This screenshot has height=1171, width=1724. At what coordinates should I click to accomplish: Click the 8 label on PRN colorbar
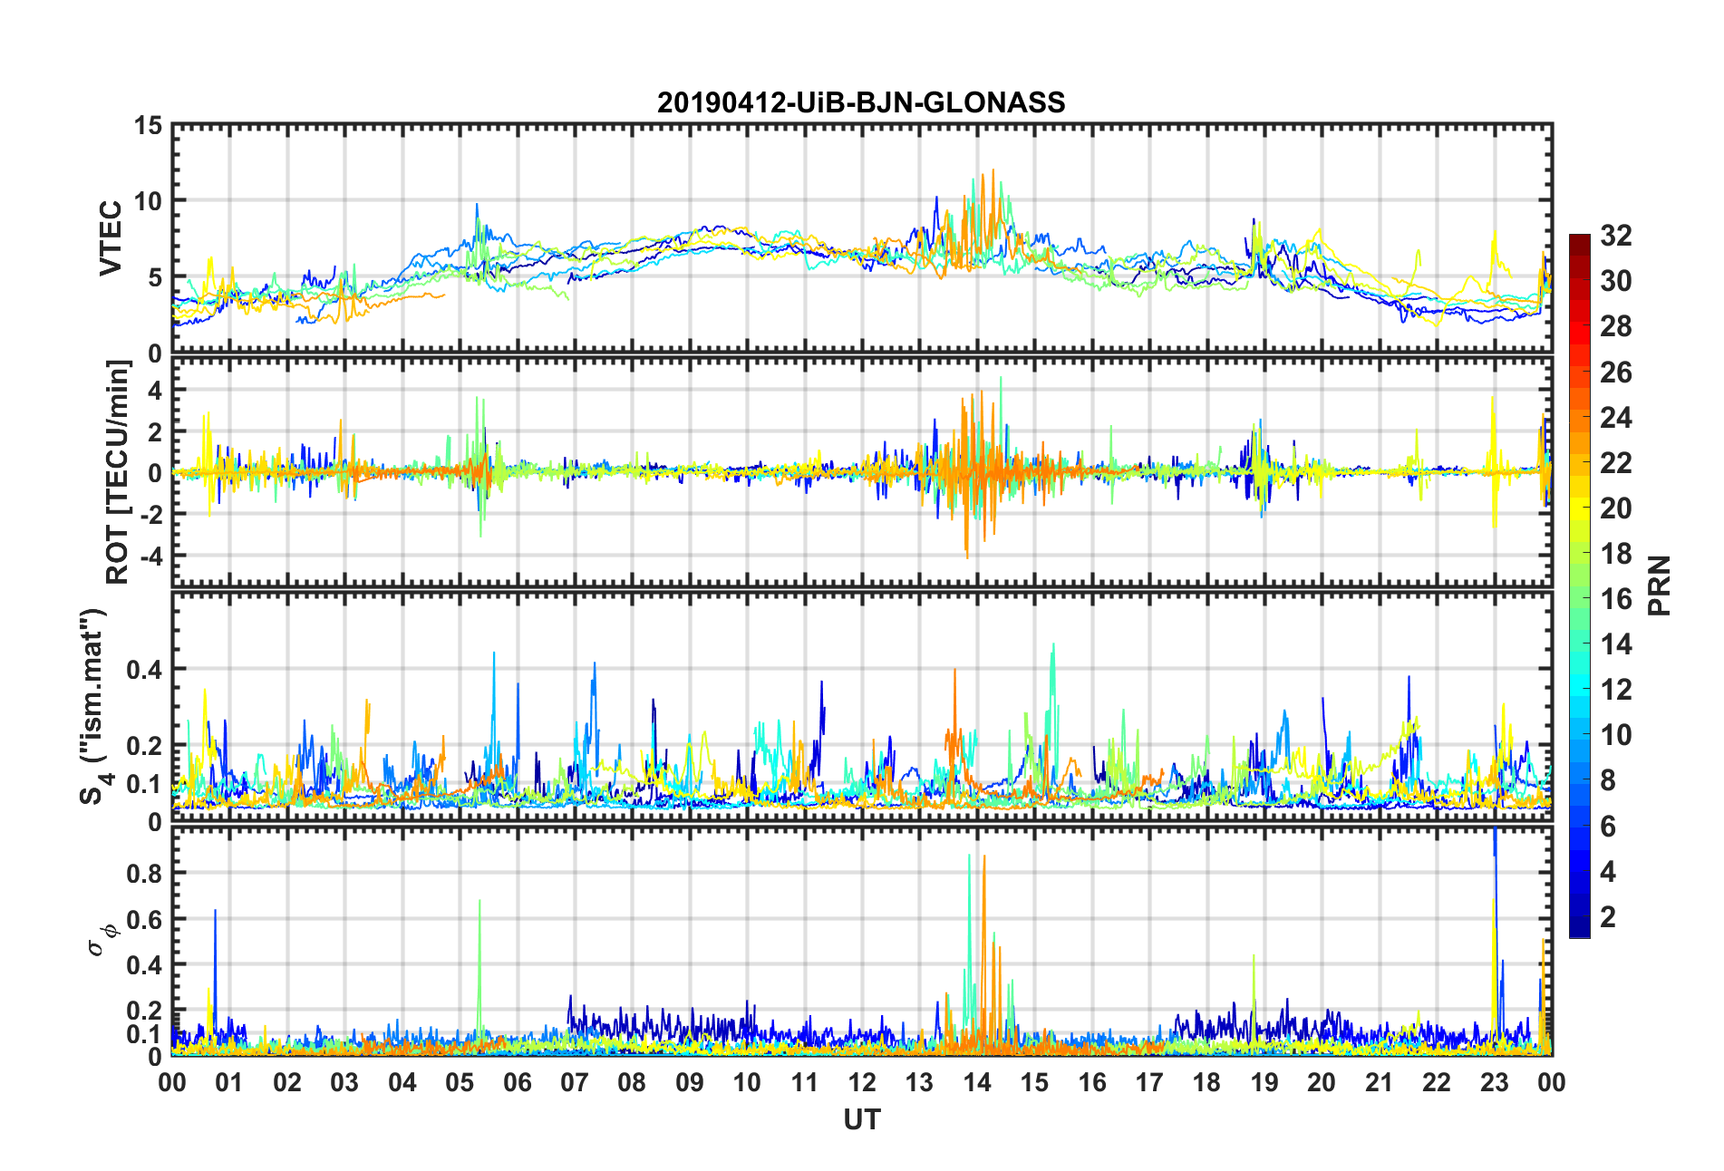click(x=1608, y=780)
